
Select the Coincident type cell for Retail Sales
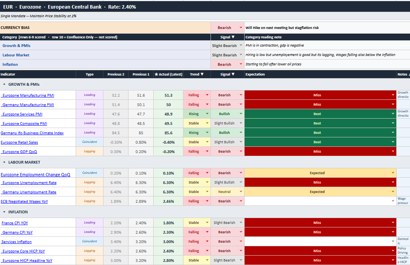90,142
